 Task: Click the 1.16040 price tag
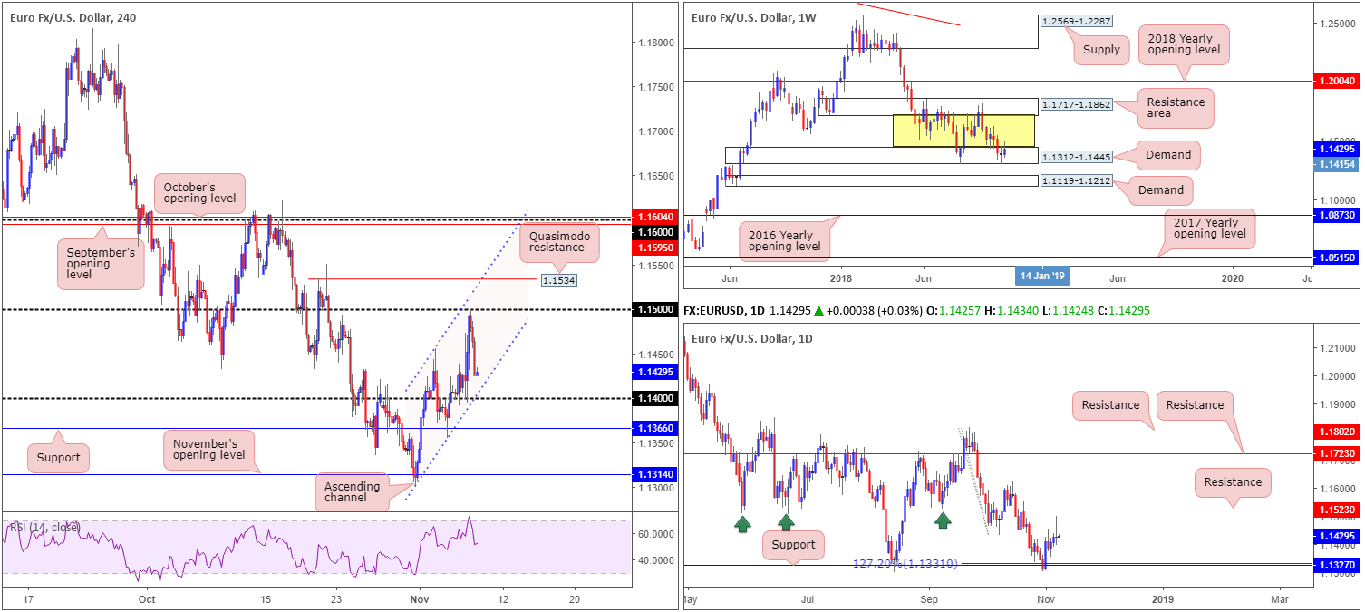click(654, 218)
